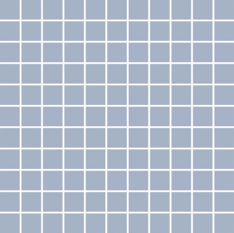This screenshot has height=233, width=234.
Task: Click the sixth tile in the top row
Action: [x=117, y=9]
